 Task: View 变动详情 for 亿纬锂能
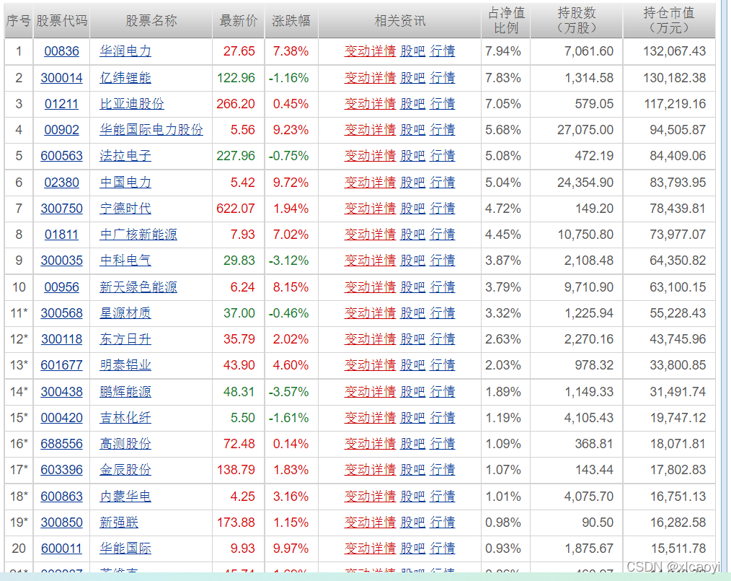coord(370,77)
